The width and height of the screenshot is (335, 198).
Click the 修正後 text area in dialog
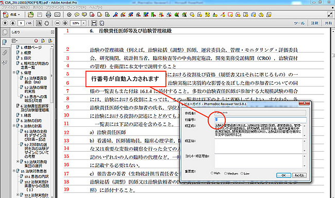click(x=260, y=146)
